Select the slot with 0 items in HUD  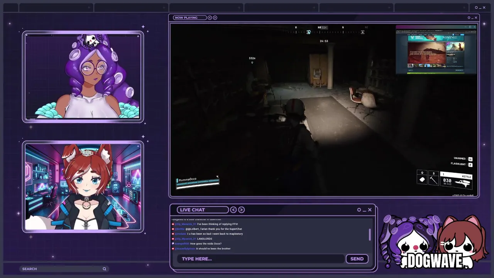point(422,178)
